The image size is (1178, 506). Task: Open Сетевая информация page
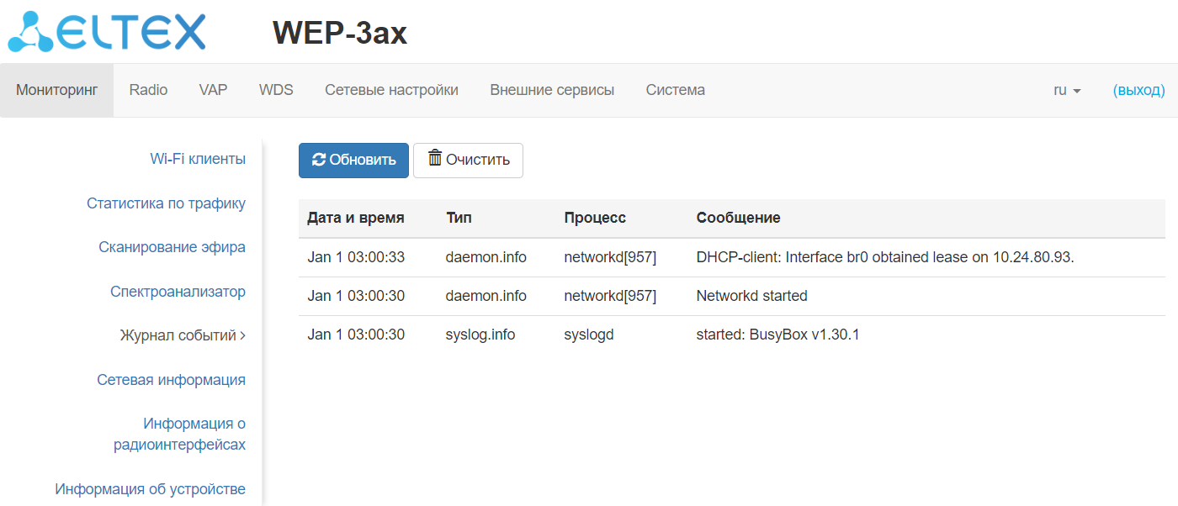171,380
